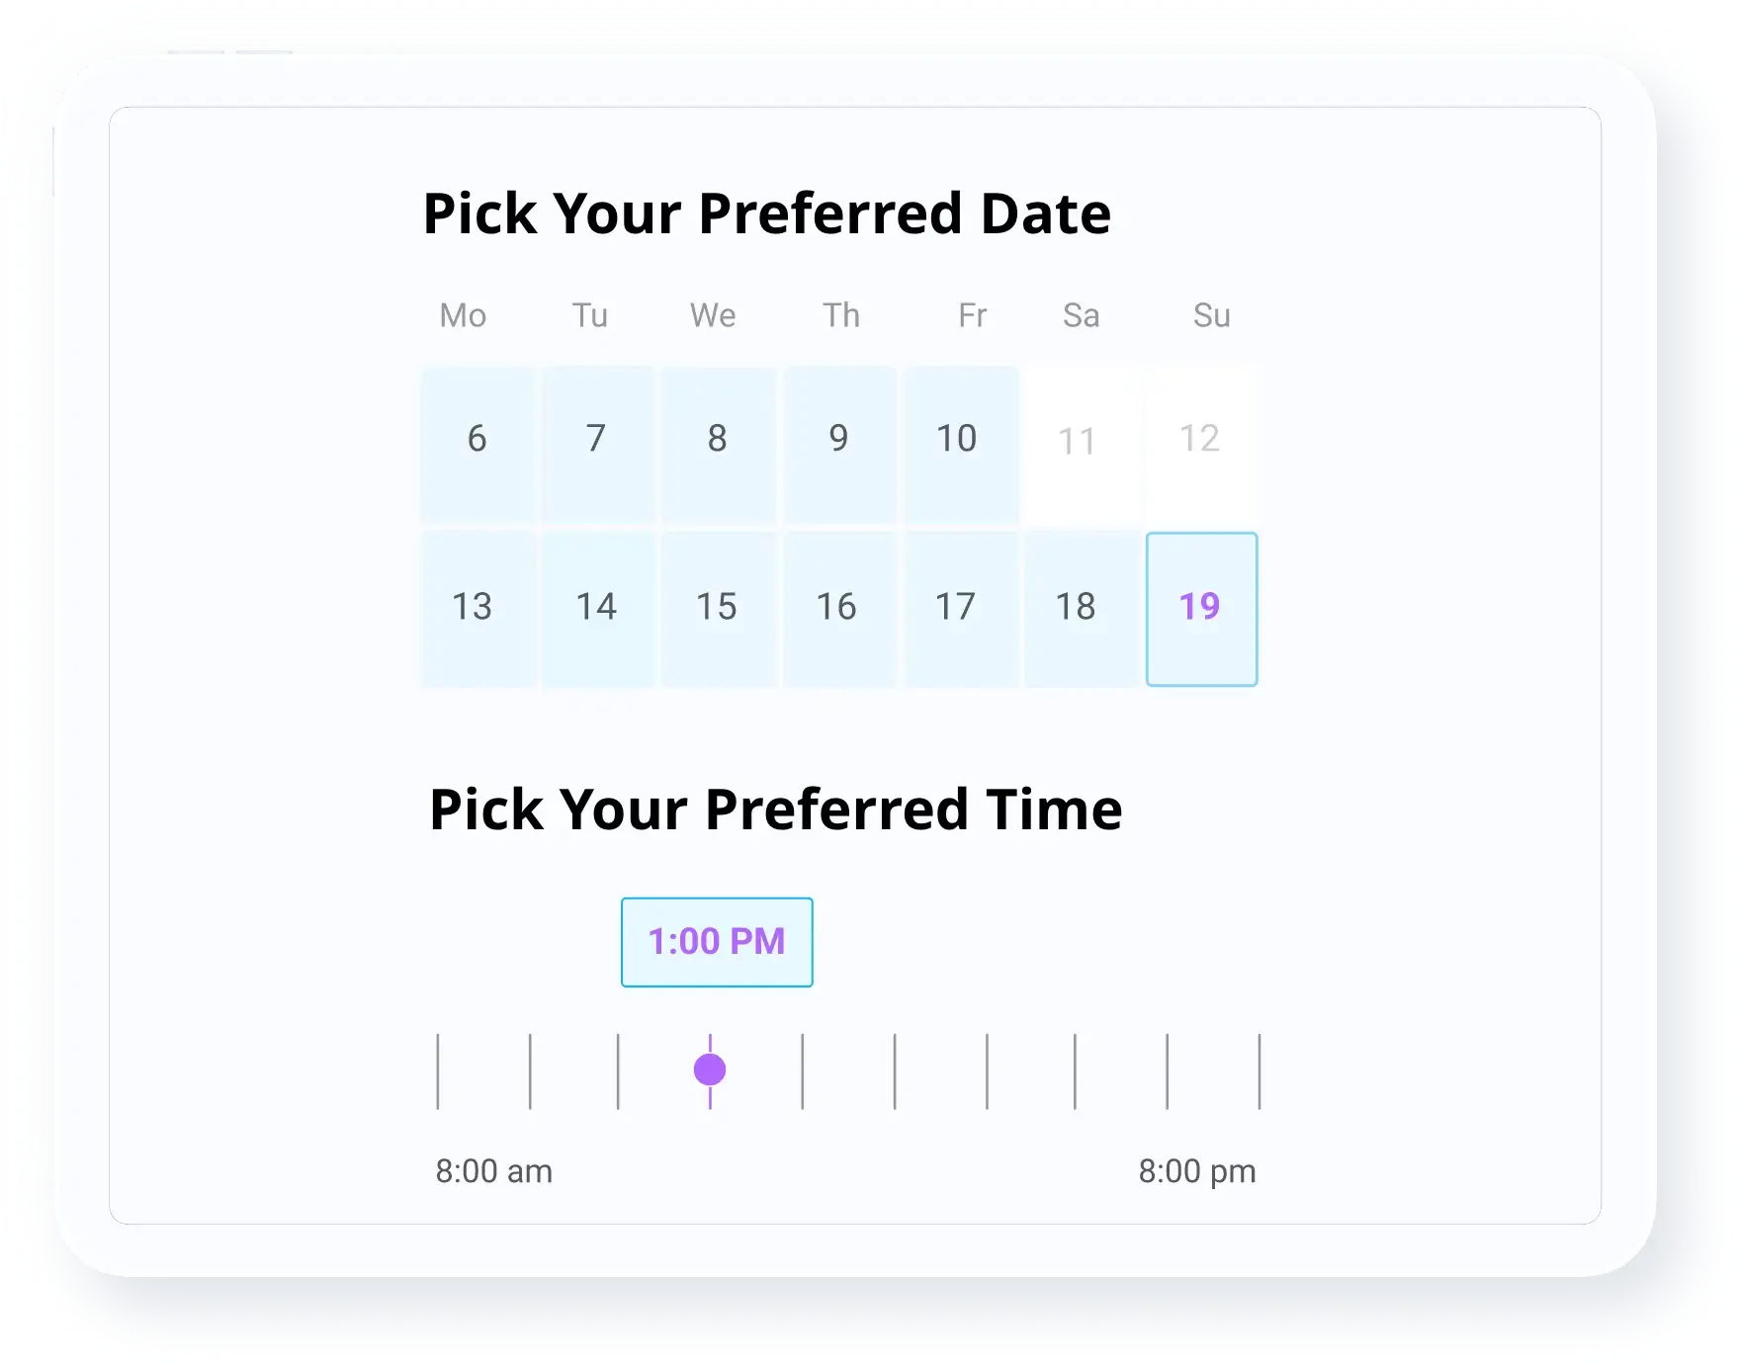Click the 1:00 PM time label box
Image resolution: width=1738 pixels, height=1364 pixels.
[x=717, y=942]
